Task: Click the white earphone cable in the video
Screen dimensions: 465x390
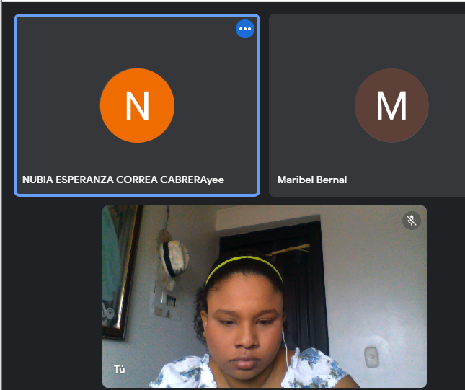Action: 285,346
